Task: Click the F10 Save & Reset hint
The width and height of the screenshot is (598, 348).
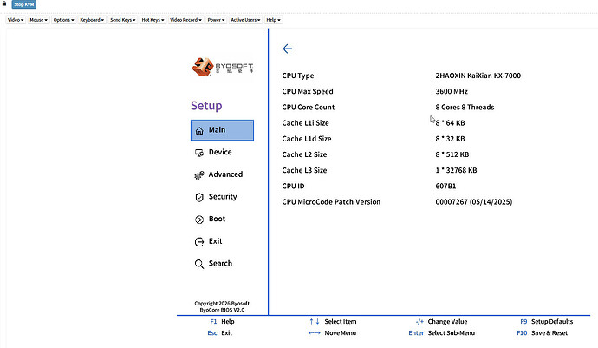Action: [x=542, y=332]
